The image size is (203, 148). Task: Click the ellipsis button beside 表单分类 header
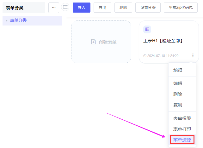(x=54, y=8)
